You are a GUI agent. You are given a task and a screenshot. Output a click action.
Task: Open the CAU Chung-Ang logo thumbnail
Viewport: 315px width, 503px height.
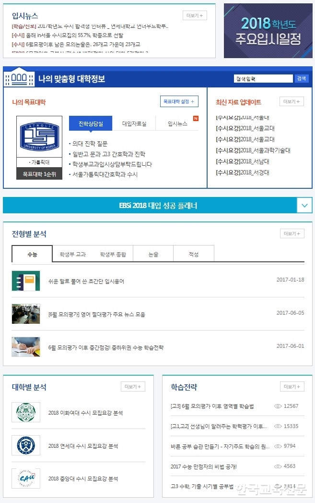[x=26, y=478]
